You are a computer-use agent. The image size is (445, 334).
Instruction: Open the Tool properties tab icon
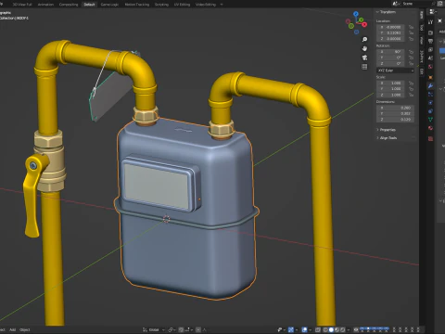point(430,22)
